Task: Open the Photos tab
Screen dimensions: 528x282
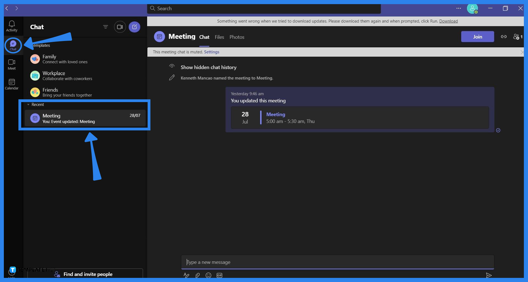Action: coord(237,37)
